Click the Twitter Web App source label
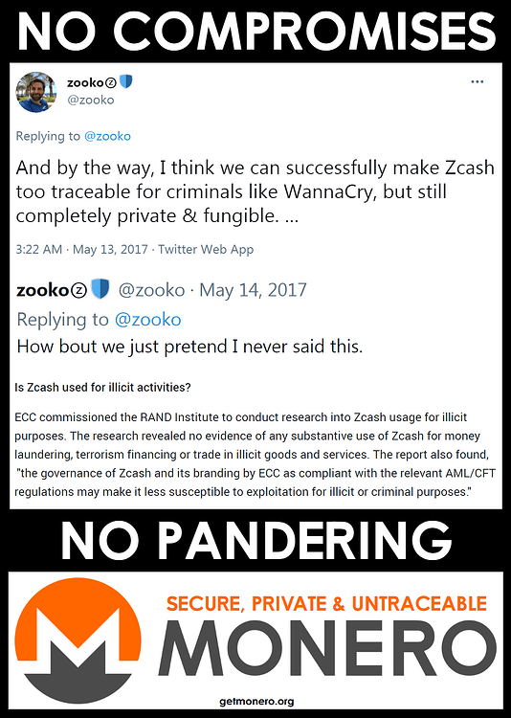This screenshot has width=511, height=718. (x=206, y=250)
